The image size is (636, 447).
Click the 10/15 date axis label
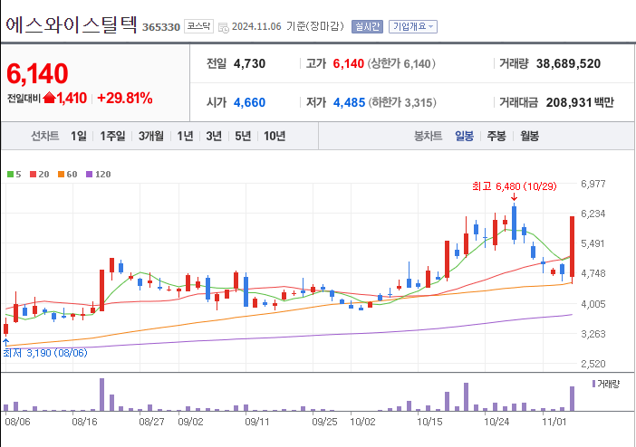429,422
